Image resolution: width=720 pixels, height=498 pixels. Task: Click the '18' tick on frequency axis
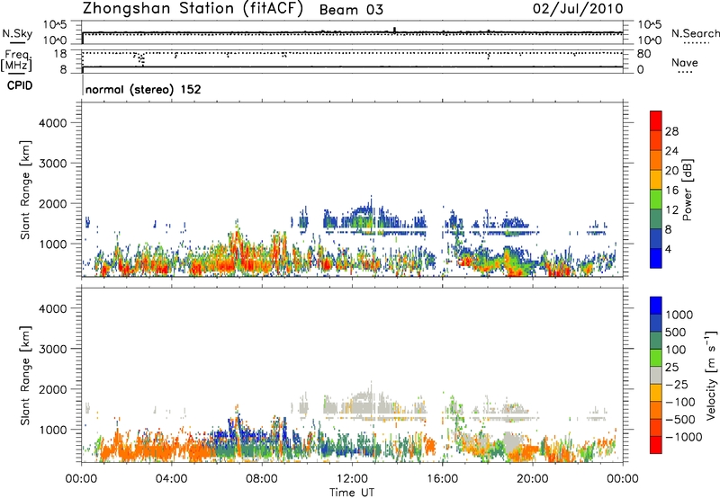60,54
